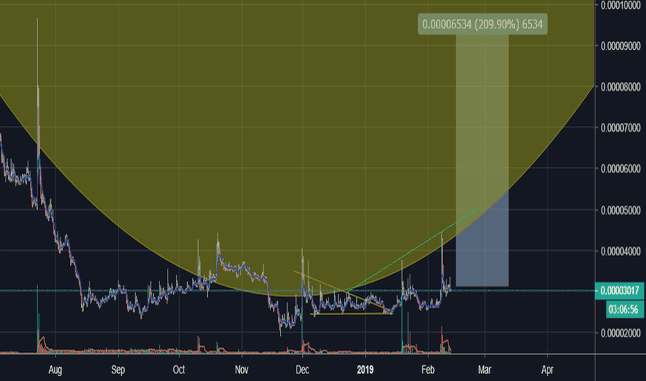Click the 0.00010000 price axis label
This screenshot has height=381, width=646.
(x=620, y=5)
